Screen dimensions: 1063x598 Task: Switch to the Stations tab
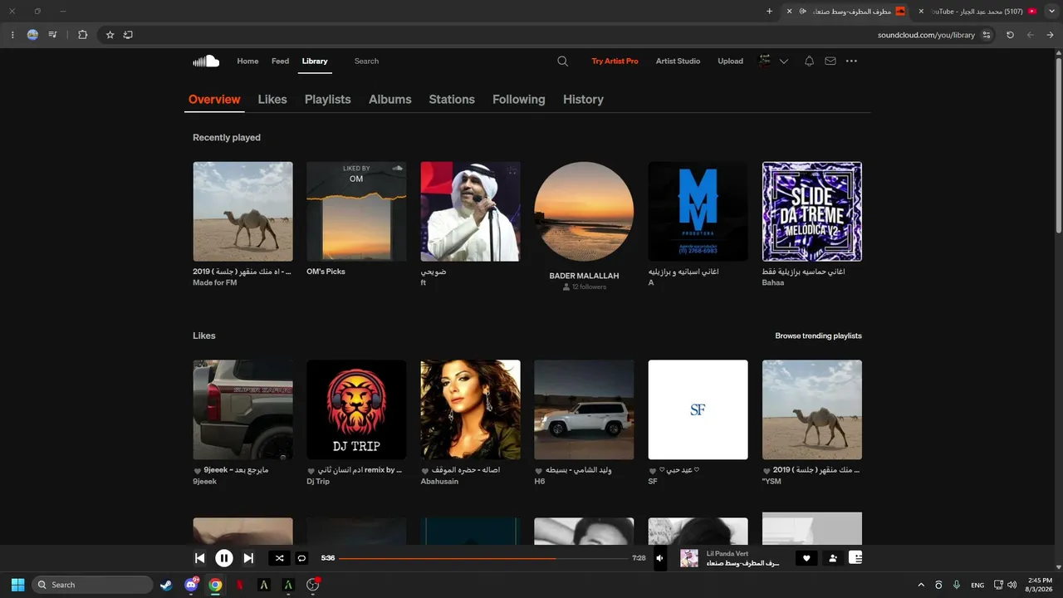(x=452, y=99)
